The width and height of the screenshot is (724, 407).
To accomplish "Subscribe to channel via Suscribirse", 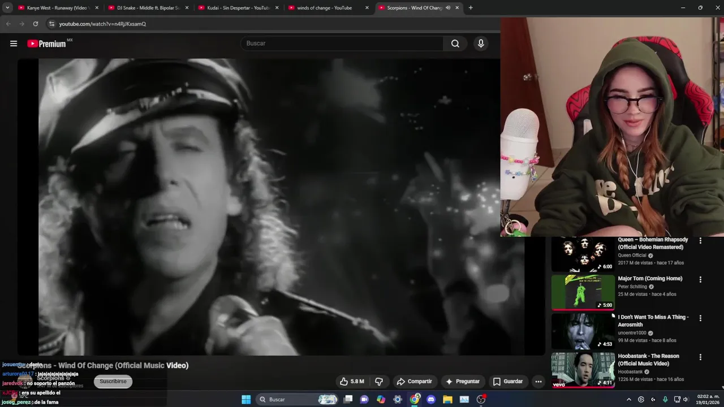I will [113, 382].
